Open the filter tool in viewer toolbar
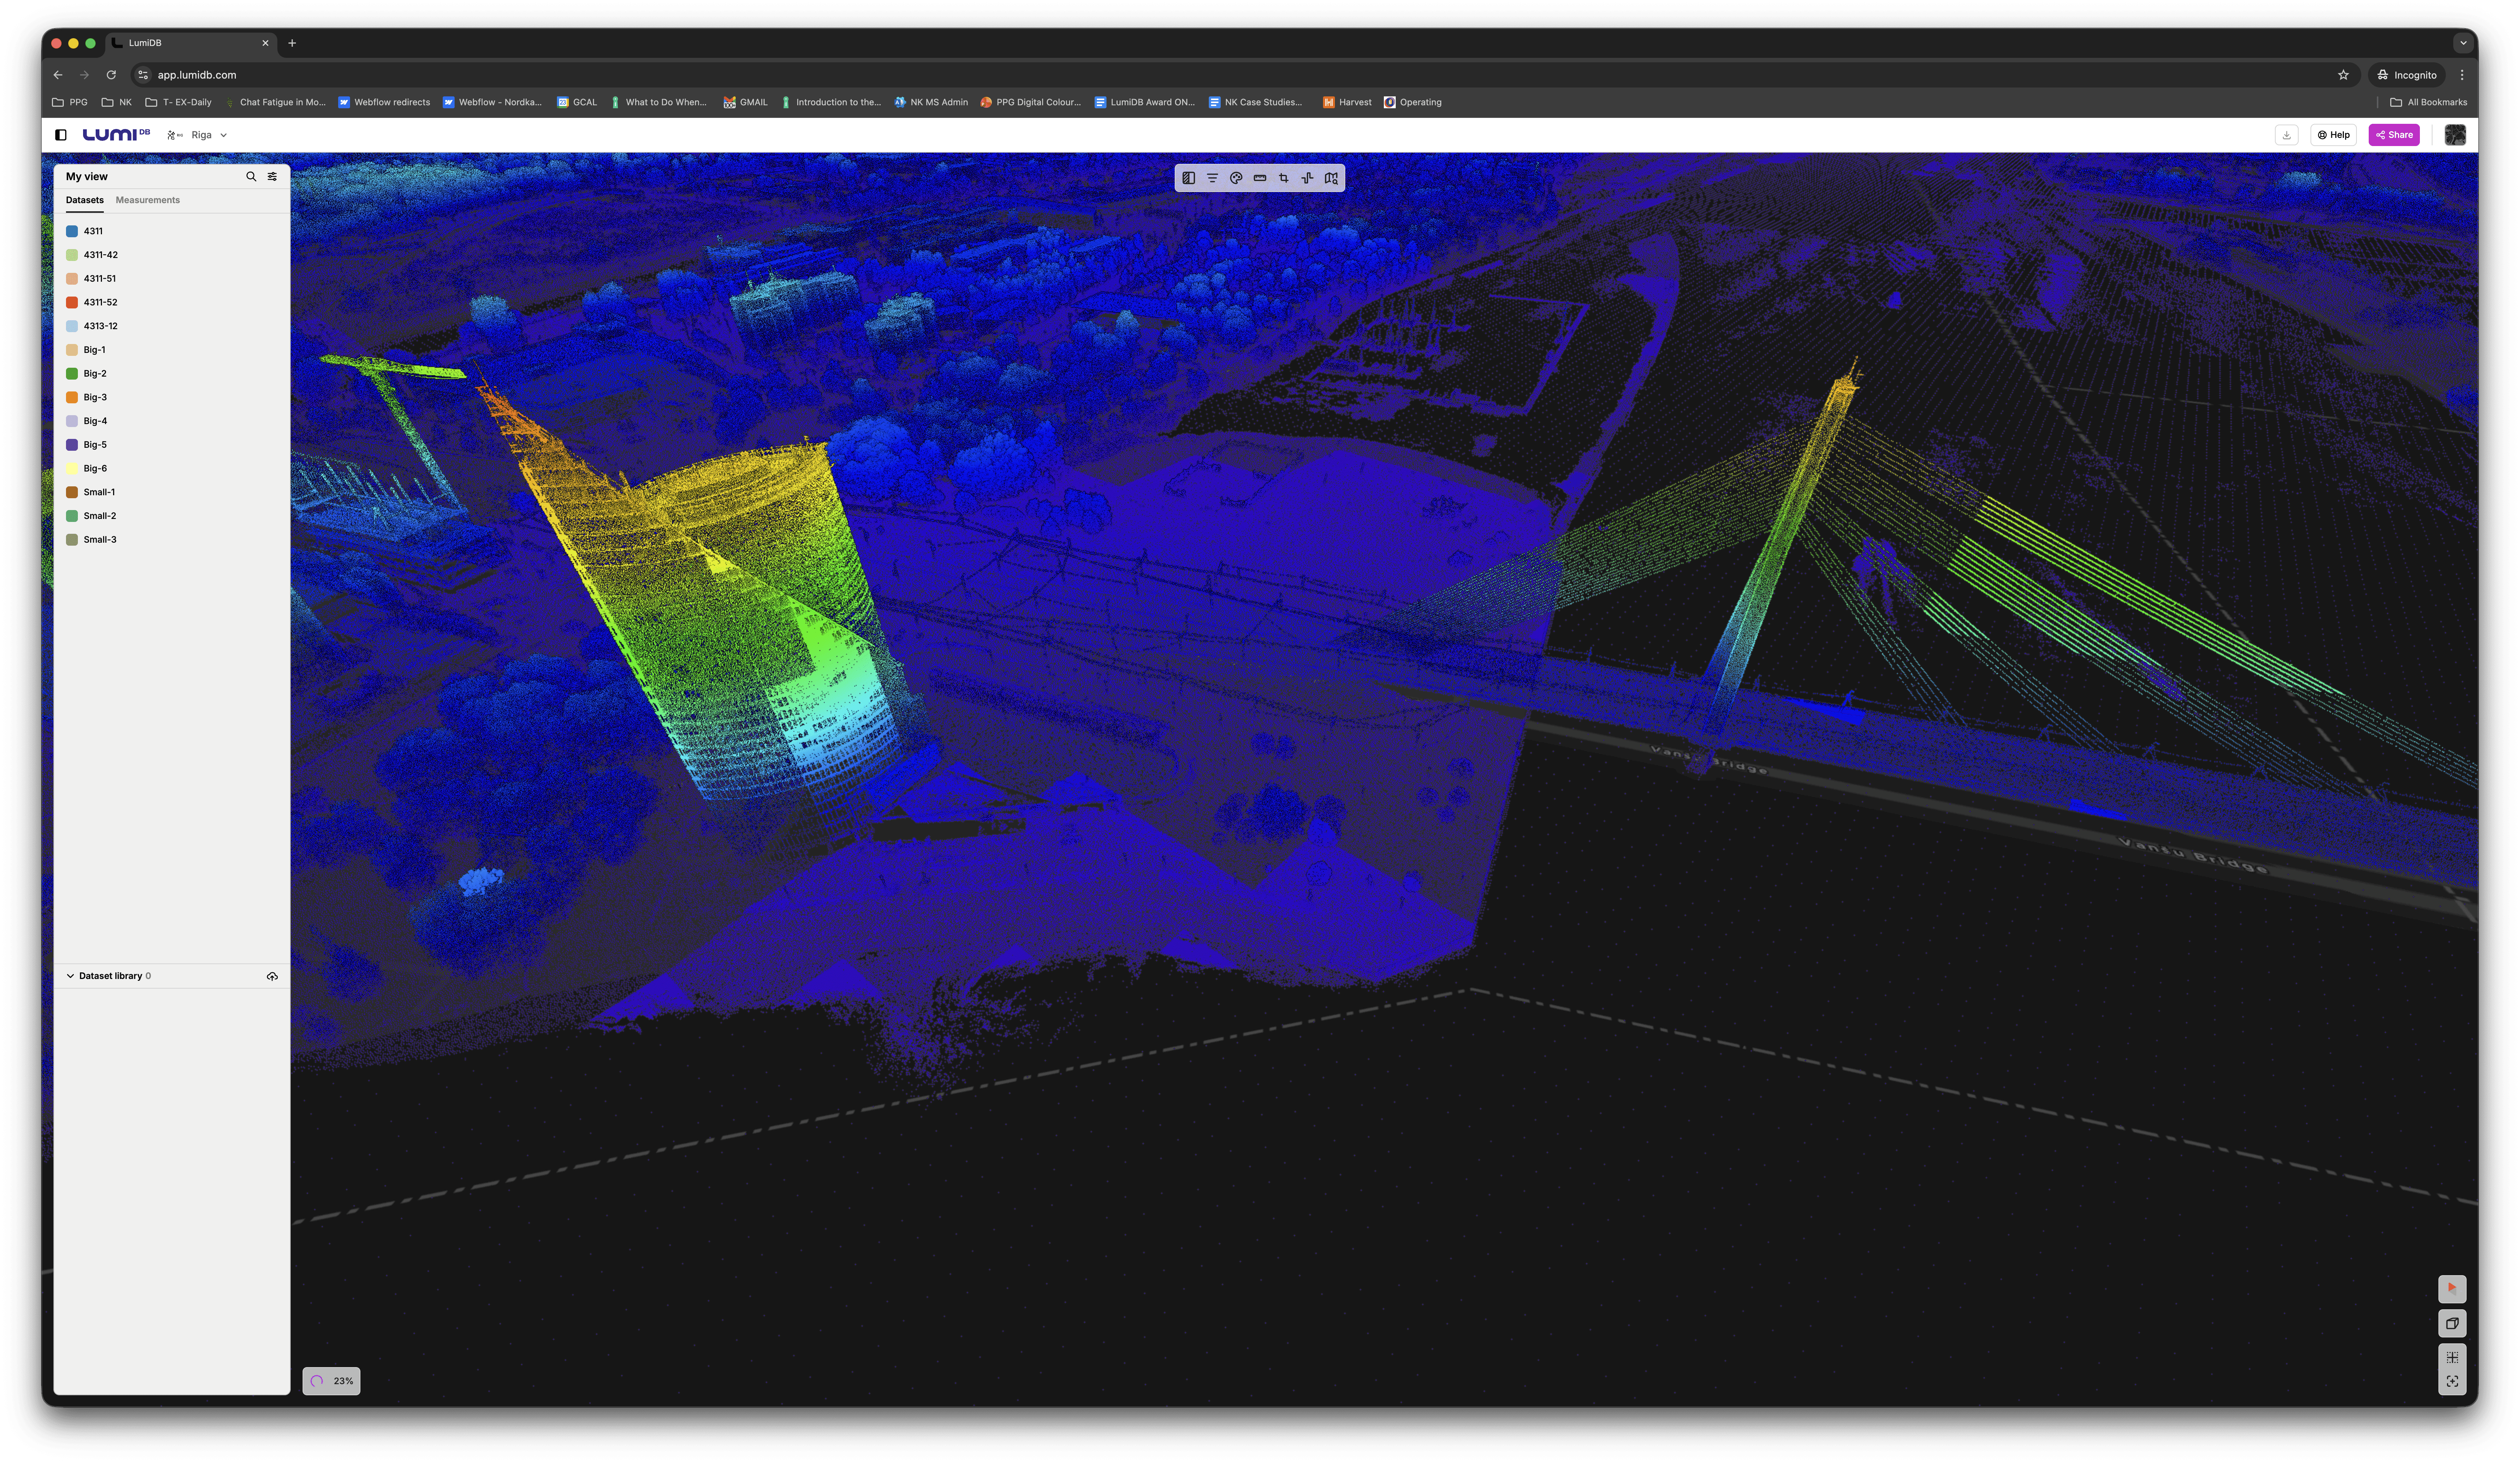This screenshot has height=1462, width=2520. 1212,178
